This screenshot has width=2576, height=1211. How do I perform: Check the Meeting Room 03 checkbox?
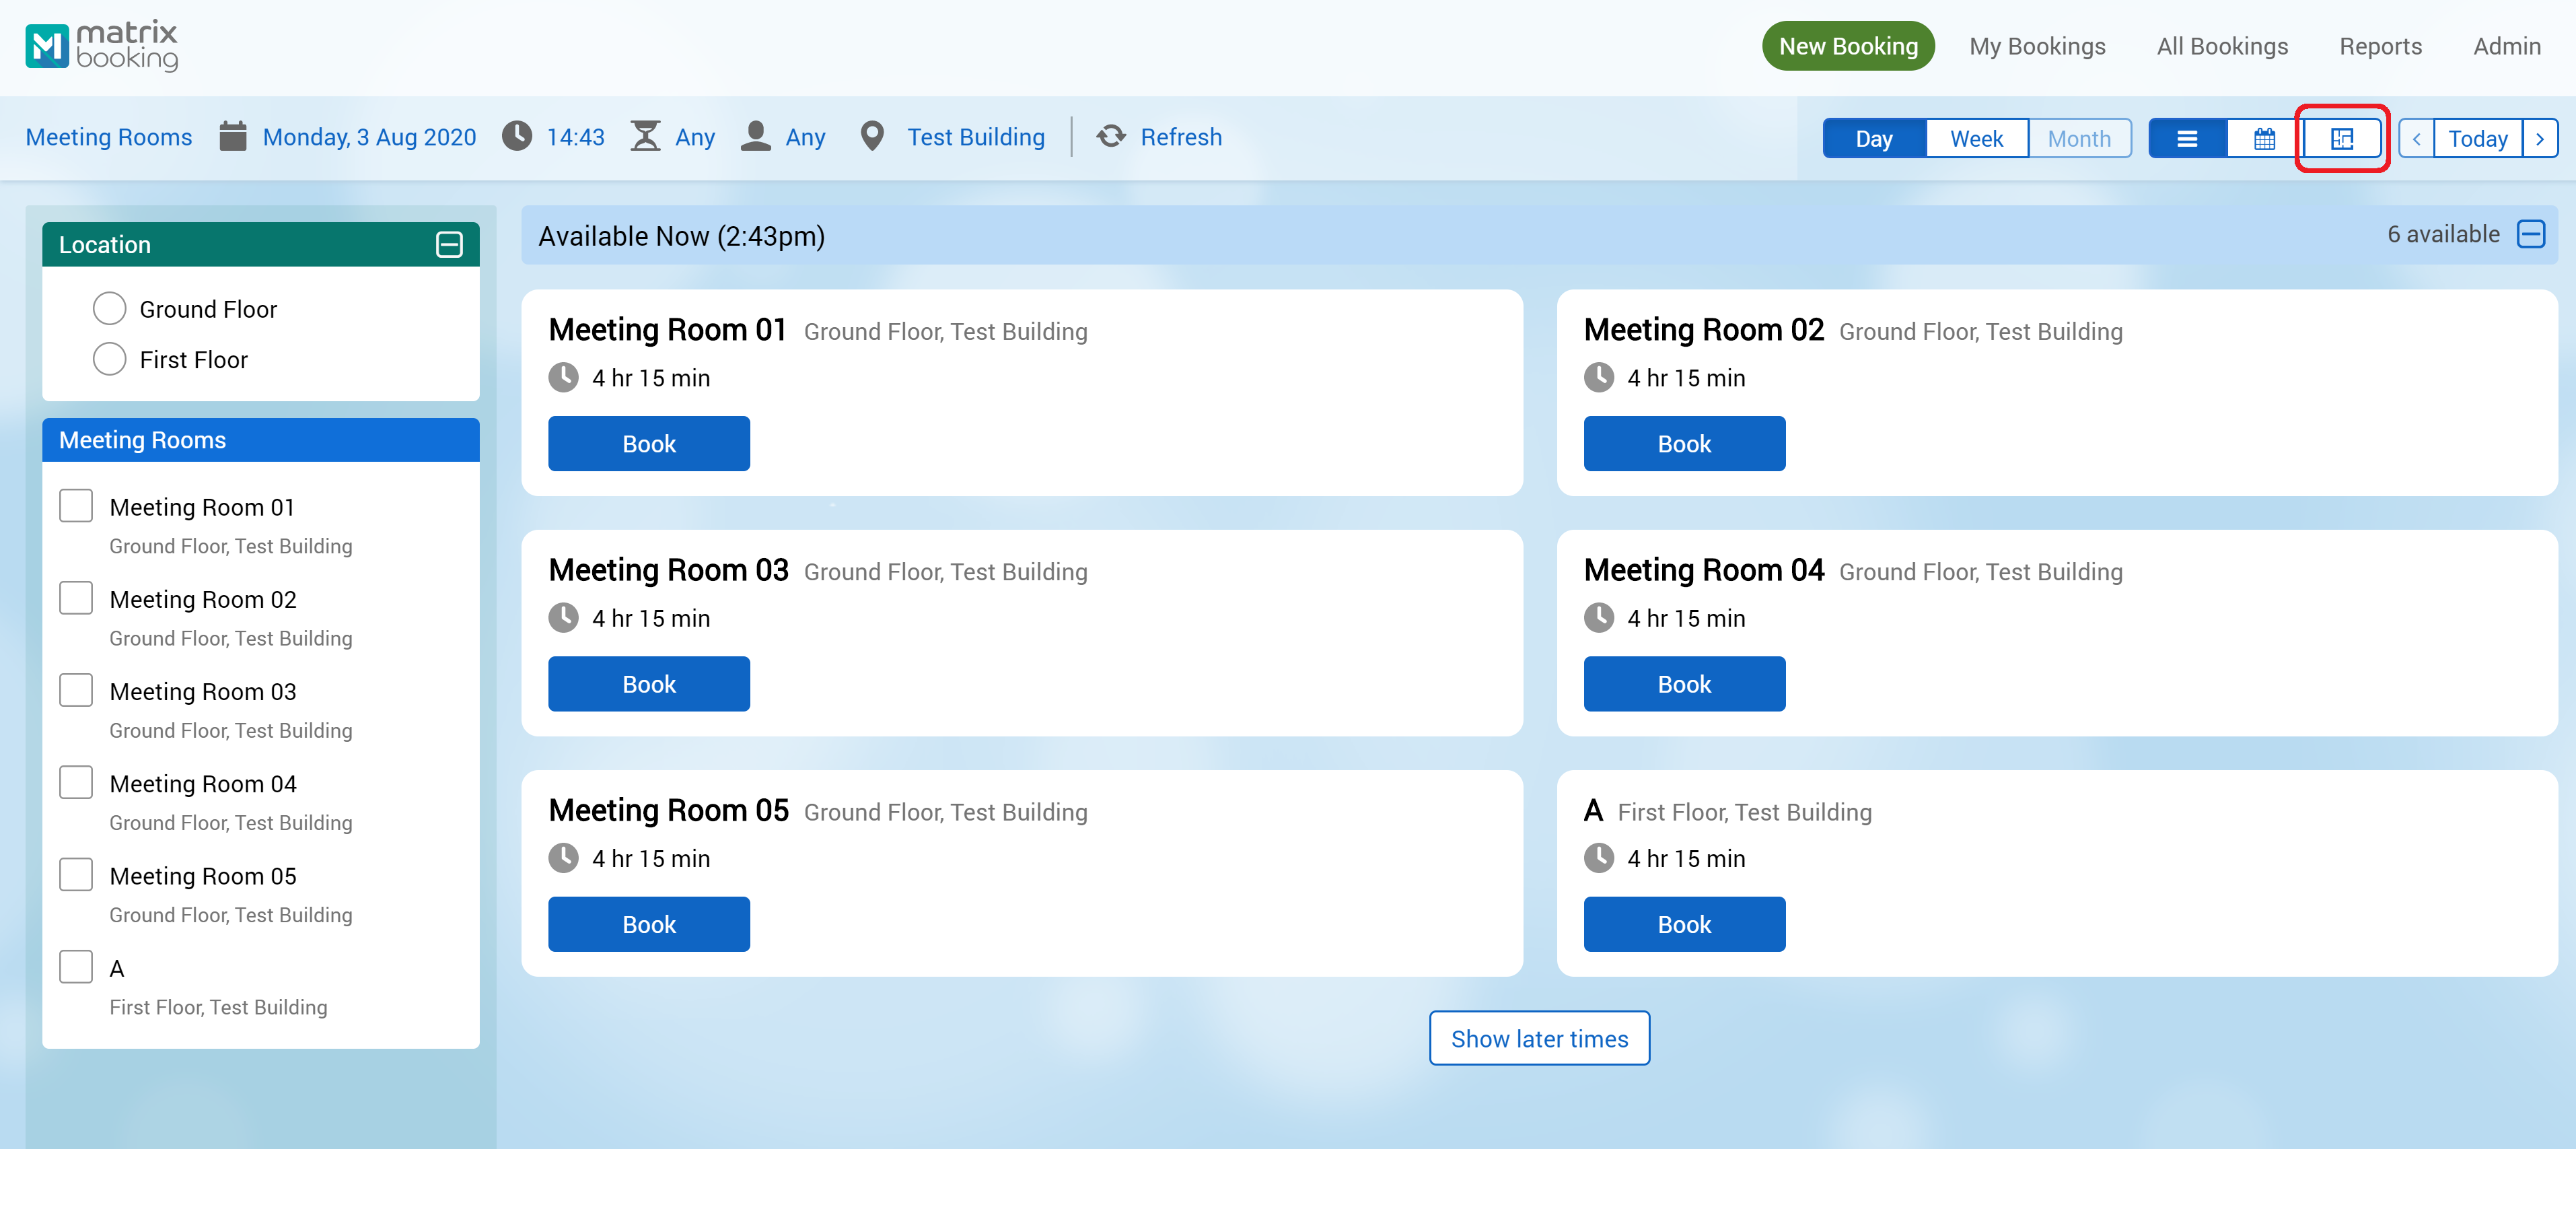coord(76,690)
